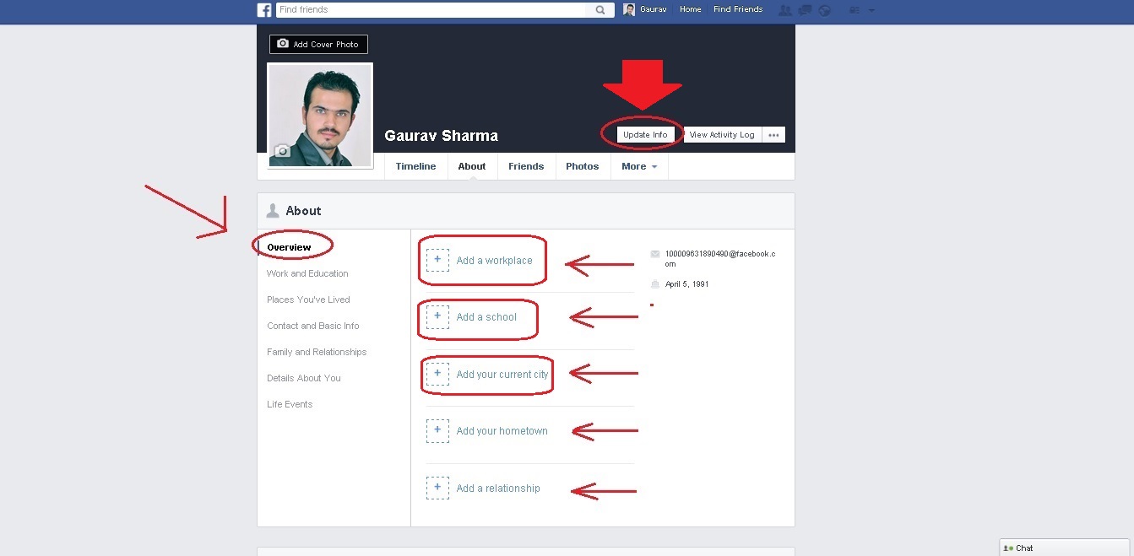Viewport: 1134px width, 556px height.
Task: Select the About tab
Action: coord(472,166)
